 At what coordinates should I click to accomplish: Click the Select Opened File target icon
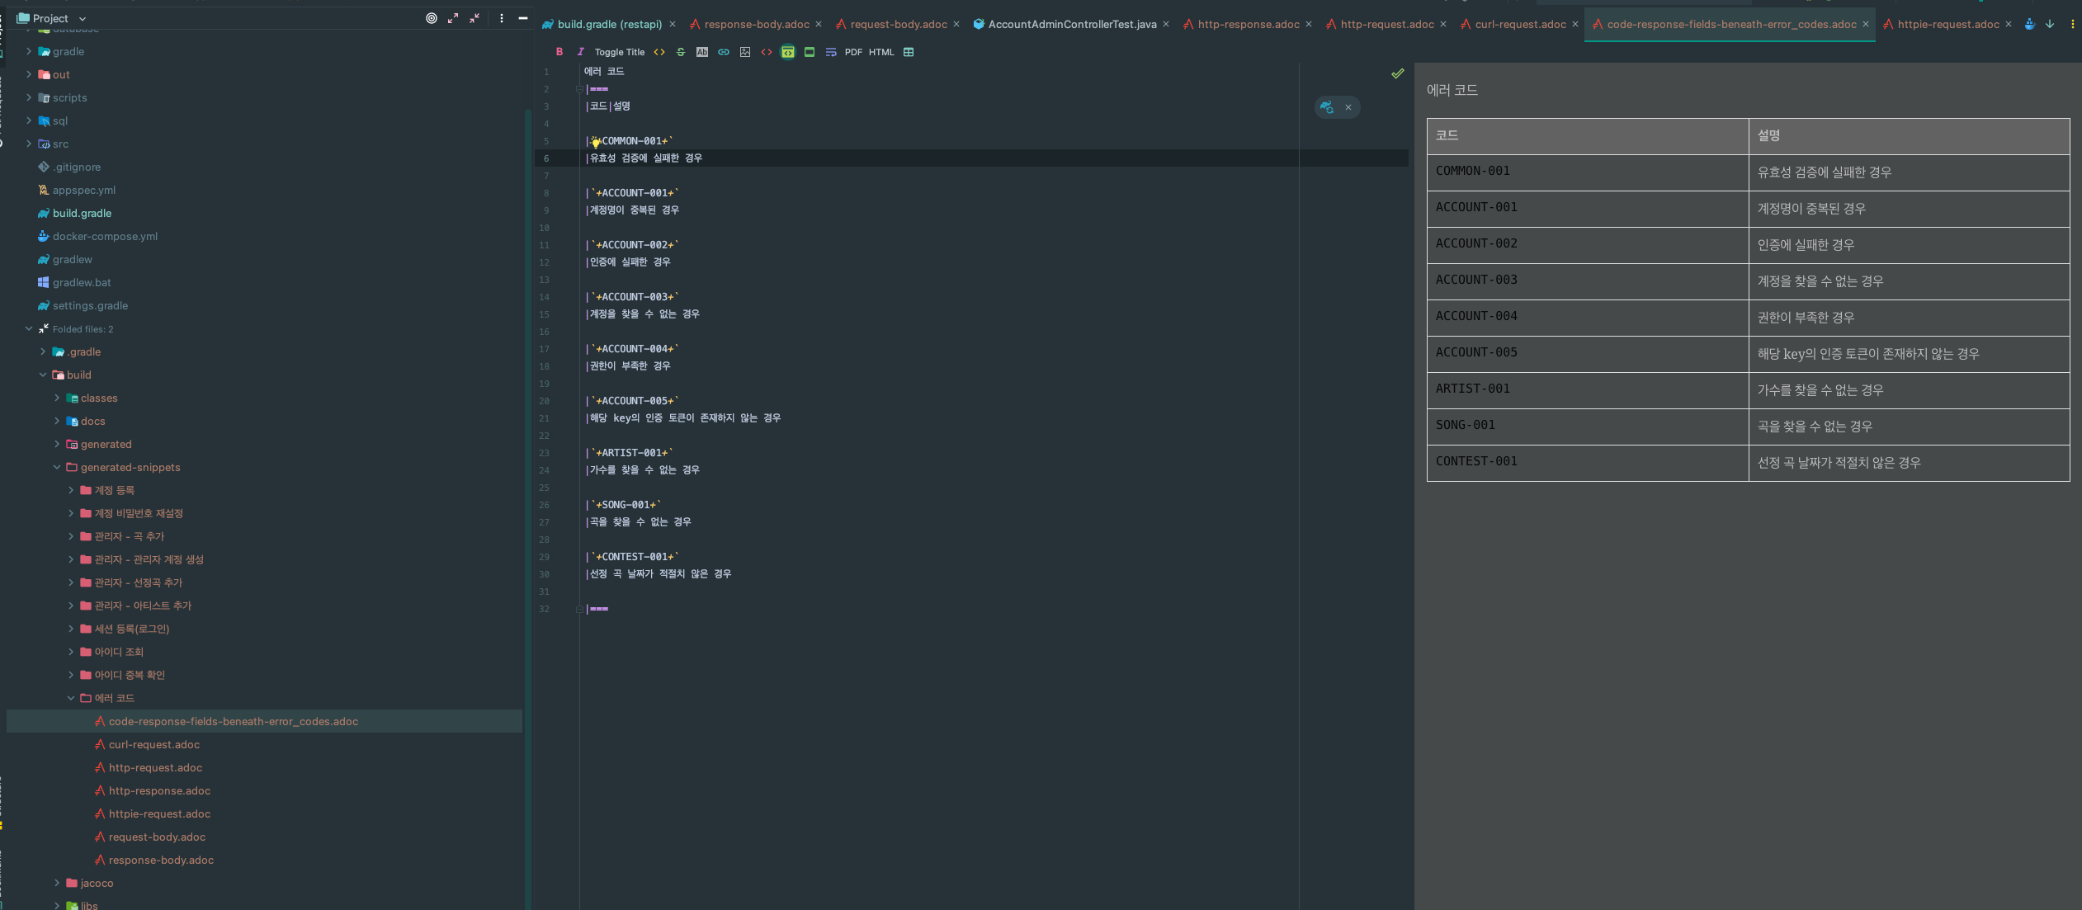432,18
